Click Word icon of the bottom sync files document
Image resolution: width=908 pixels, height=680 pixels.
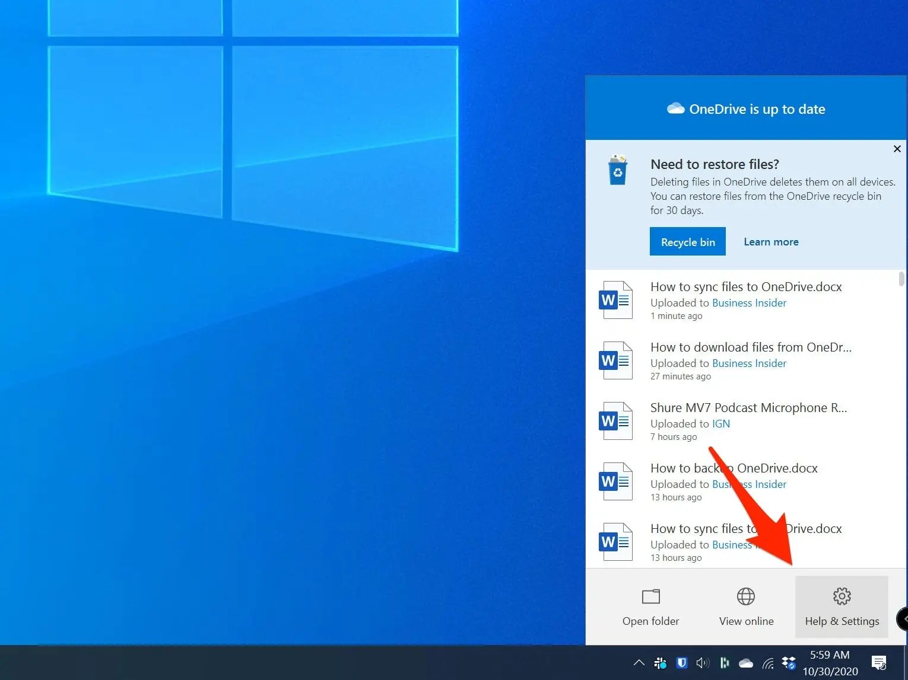pos(615,542)
